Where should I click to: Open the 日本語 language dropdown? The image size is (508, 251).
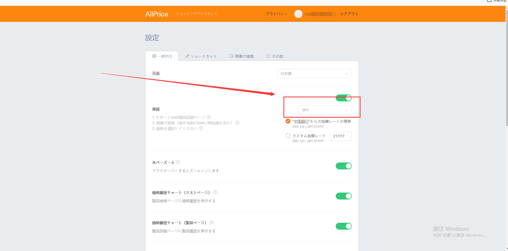pos(314,74)
